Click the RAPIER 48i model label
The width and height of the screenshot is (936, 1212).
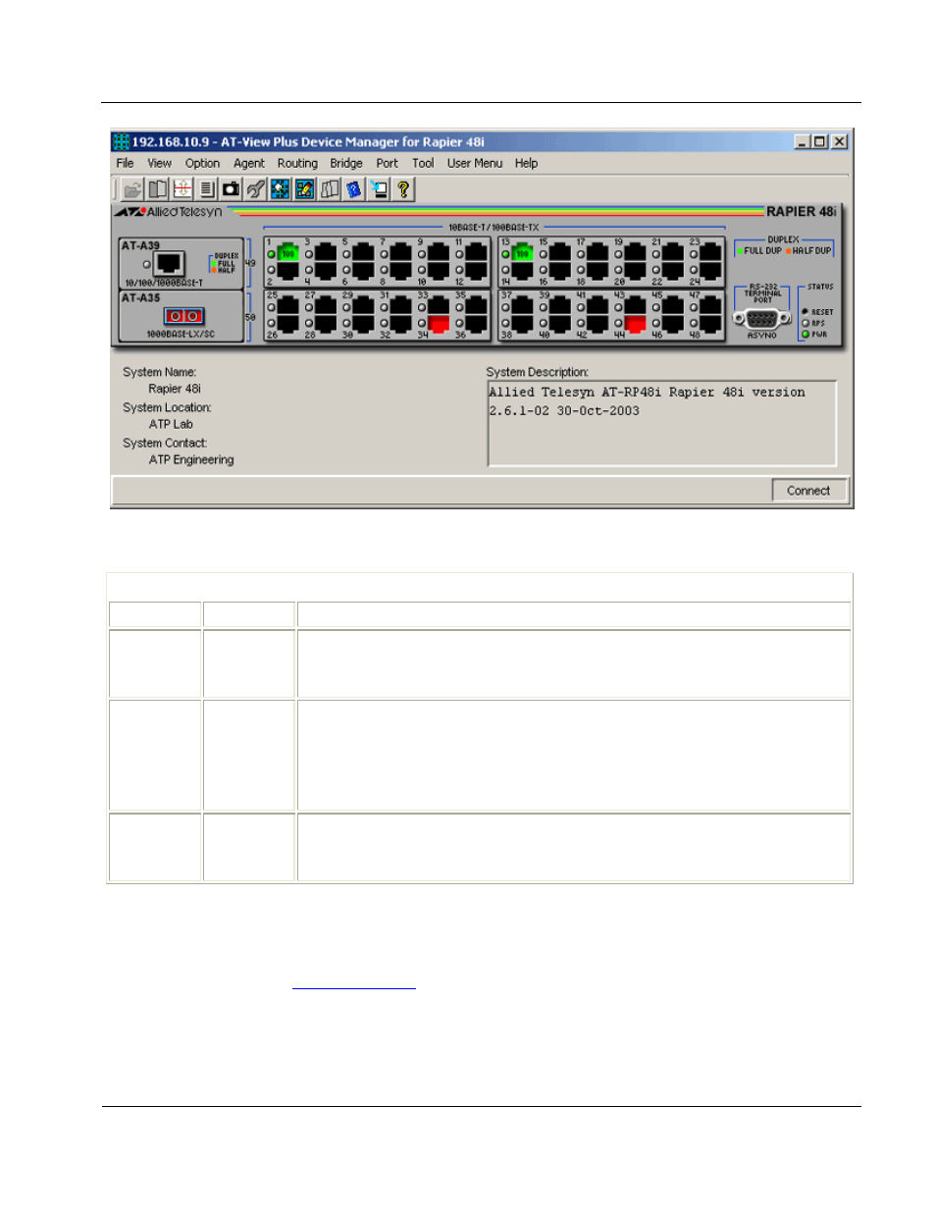point(801,212)
